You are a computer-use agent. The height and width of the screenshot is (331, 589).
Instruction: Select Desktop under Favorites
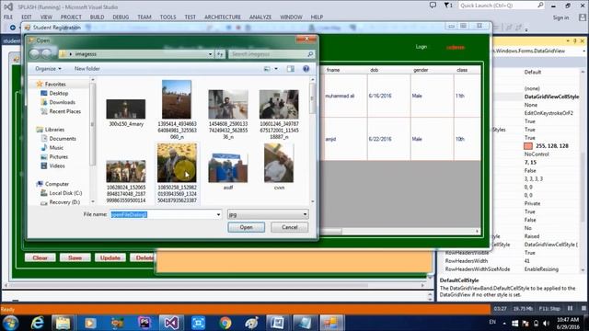59,93
